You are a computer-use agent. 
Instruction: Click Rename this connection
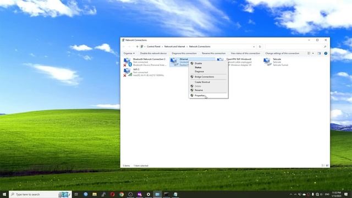coord(214,53)
